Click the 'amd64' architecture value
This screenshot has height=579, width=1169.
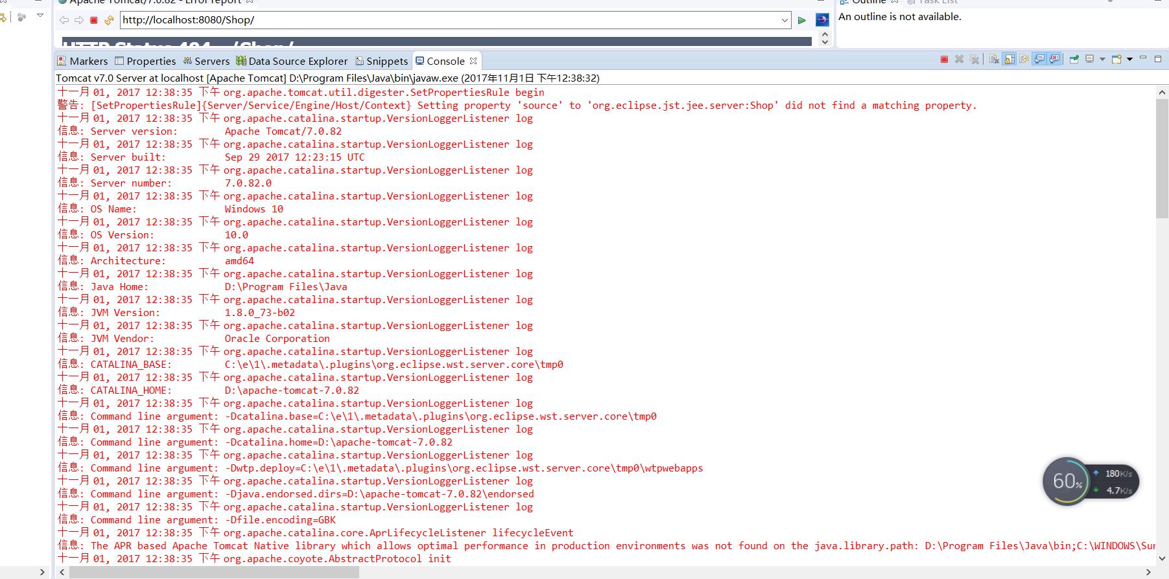239,261
